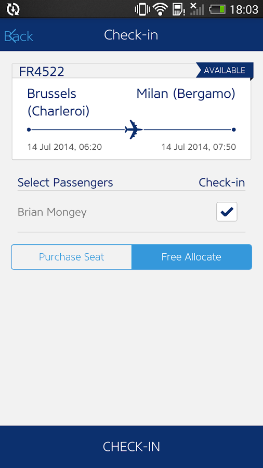263x468 pixels.
Task: Tap the sync icon in status bar
Action: click(x=13, y=9)
